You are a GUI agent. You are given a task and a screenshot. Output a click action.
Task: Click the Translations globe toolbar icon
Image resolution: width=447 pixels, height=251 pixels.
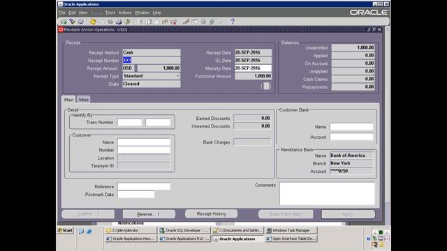tap(203, 22)
